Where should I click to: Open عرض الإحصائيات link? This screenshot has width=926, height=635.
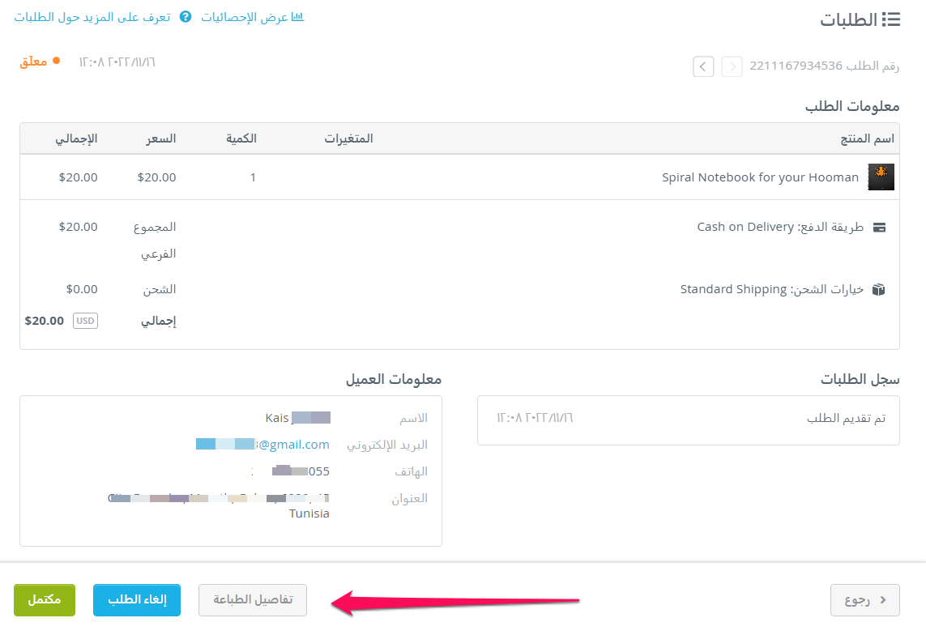coord(245,17)
